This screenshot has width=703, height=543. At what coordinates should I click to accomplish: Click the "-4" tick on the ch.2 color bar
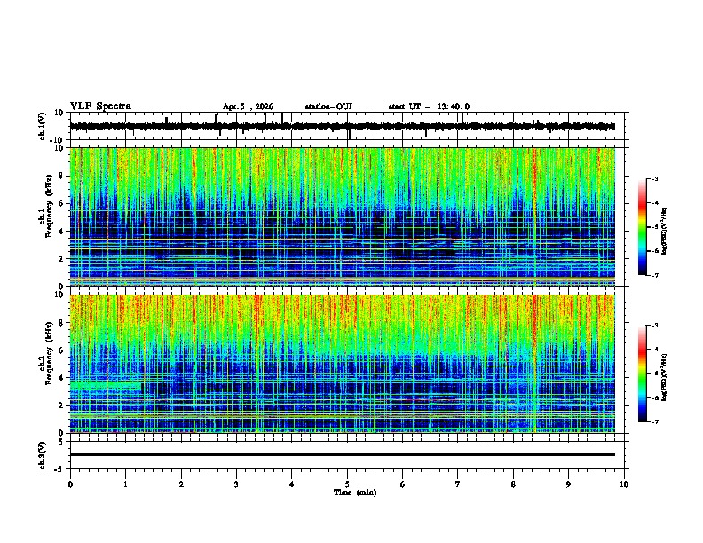(654, 350)
